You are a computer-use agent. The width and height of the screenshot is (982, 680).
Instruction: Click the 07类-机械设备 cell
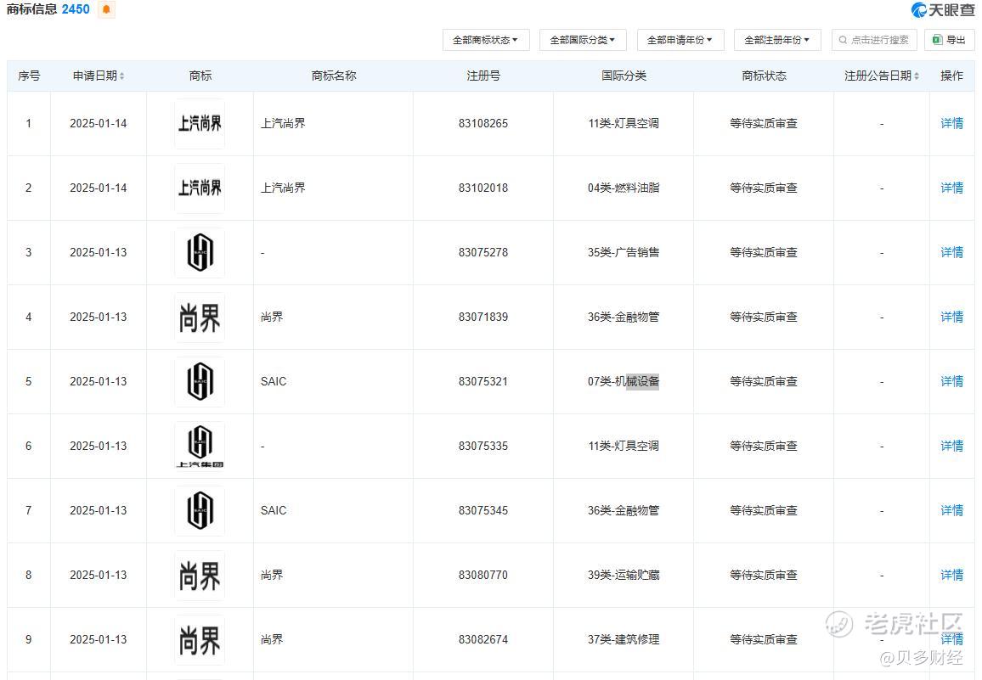pos(624,381)
